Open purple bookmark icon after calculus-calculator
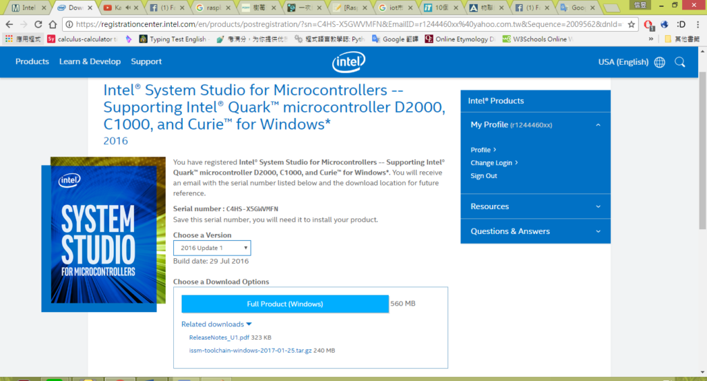The height and width of the screenshot is (381, 707). [129, 39]
